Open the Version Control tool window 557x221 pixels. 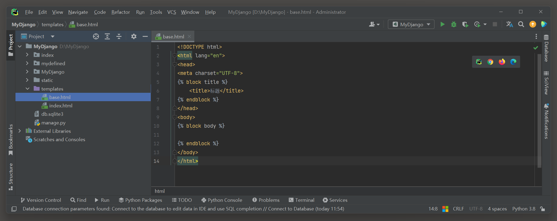41,200
